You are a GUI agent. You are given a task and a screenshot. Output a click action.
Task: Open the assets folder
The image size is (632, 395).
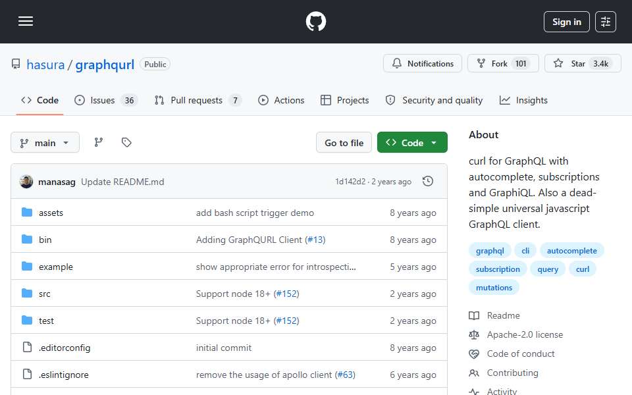tap(51, 213)
